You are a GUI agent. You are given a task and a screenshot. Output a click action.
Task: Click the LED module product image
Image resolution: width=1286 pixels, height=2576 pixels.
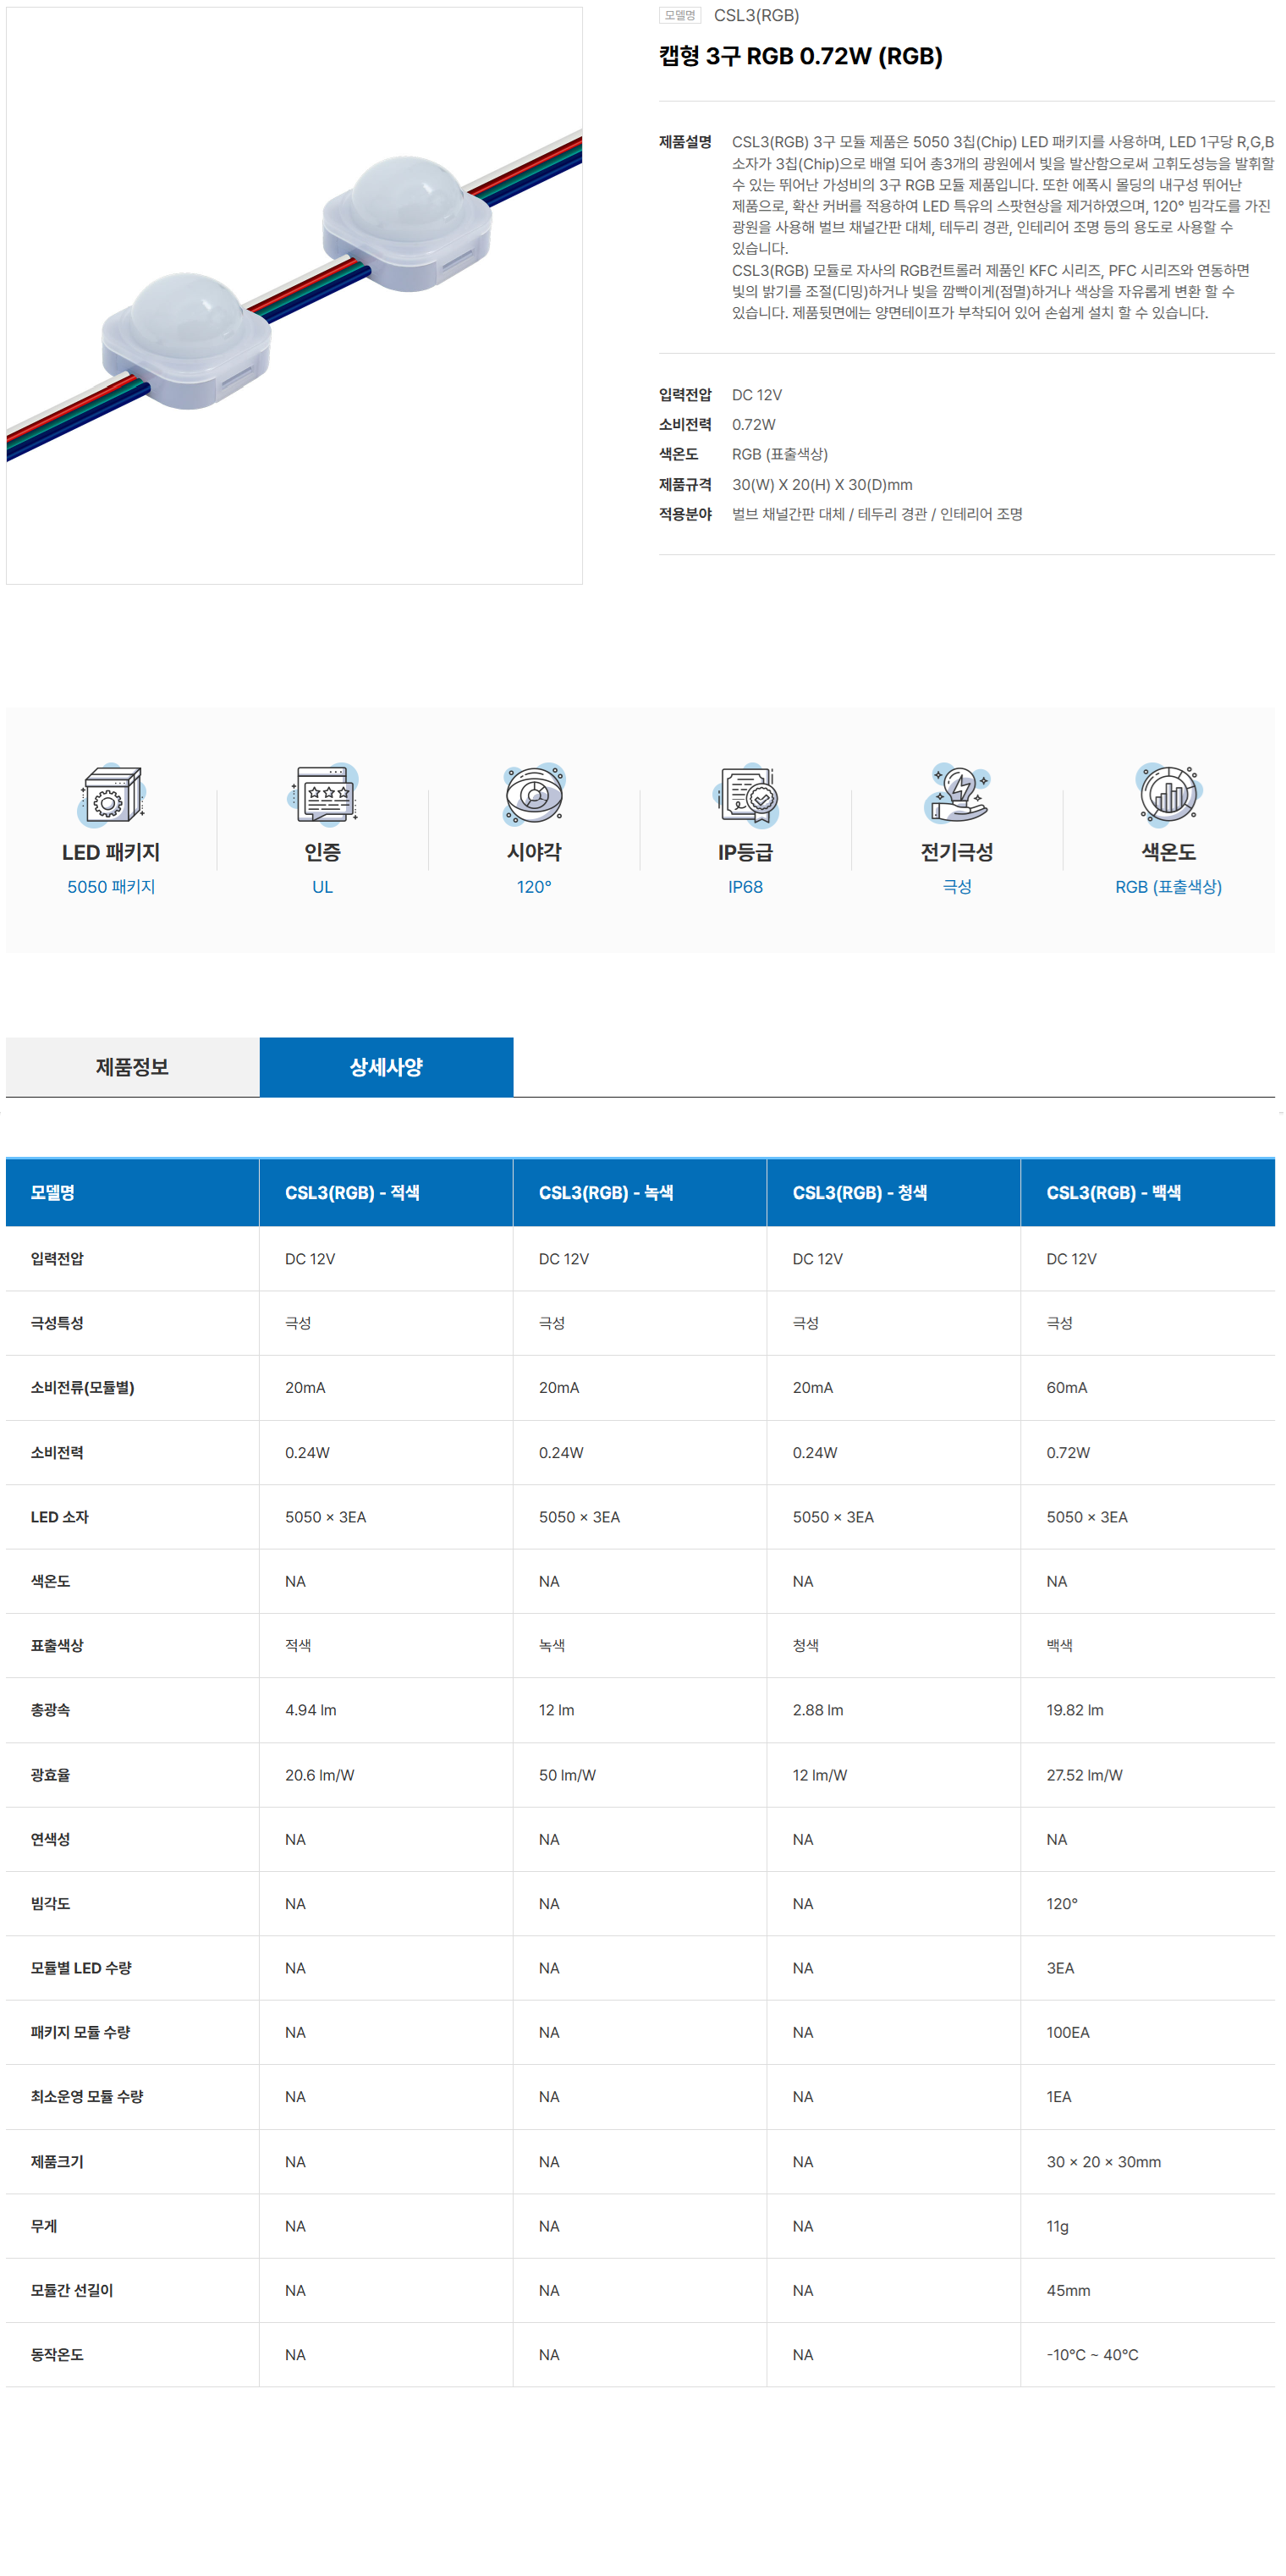pyautogui.click(x=294, y=296)
